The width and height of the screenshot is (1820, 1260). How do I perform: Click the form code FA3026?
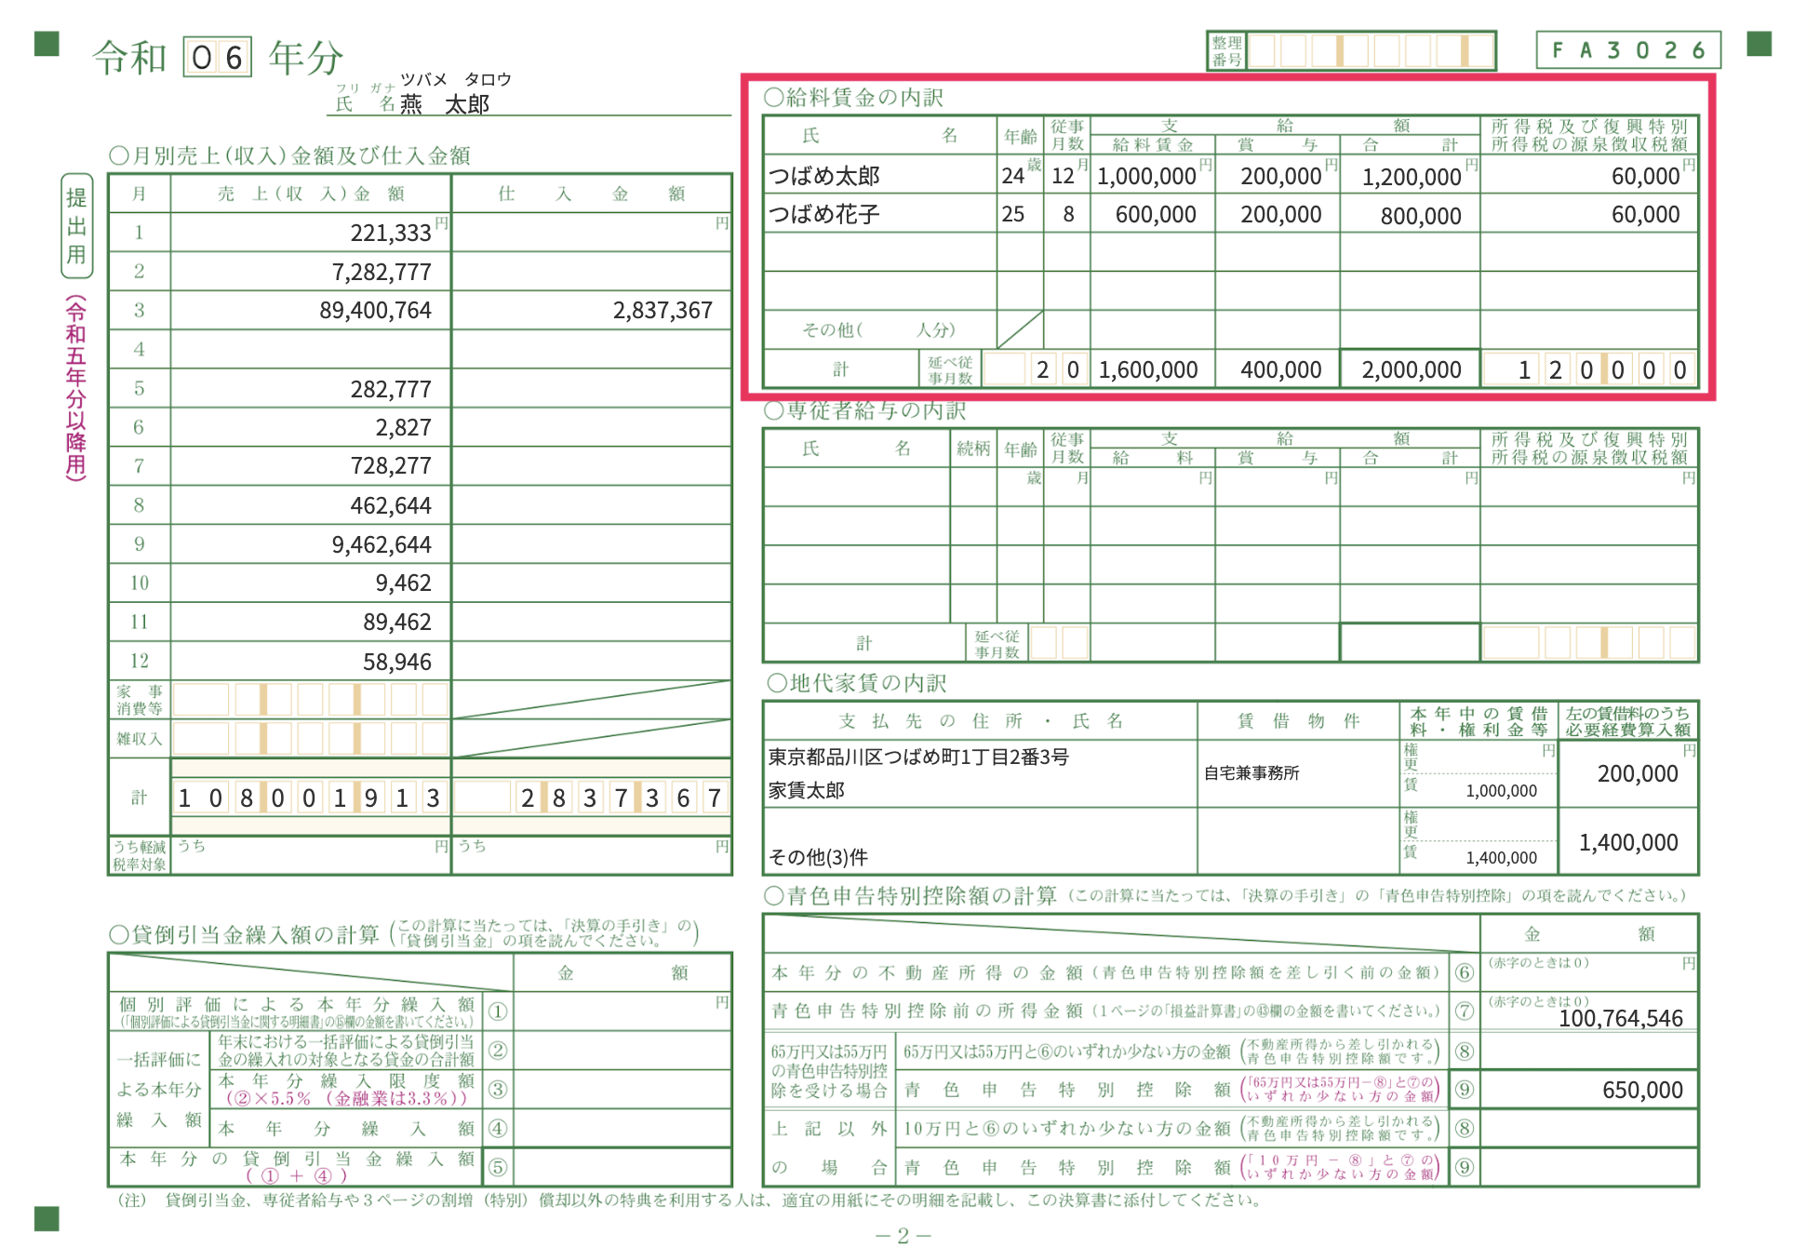1628,50
